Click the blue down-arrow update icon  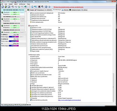49,7
